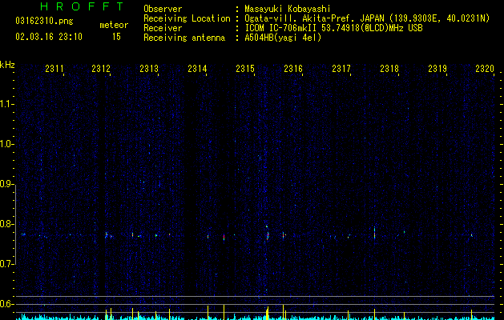
Task: Click the ICOM IC-706mkII receiver text
Action: pyautogui.click(x=333, y=28)
